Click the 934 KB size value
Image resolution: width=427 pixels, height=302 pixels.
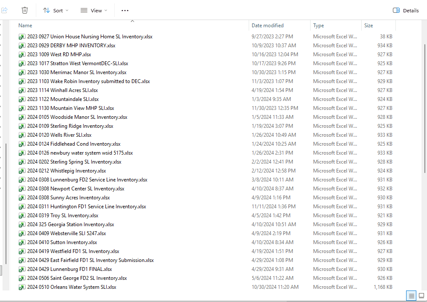tap(385, 46)
